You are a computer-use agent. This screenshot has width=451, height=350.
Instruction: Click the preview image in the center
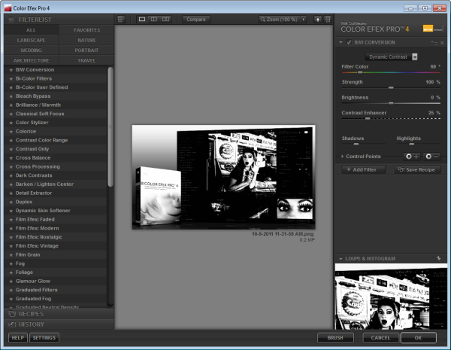point(223,177)
